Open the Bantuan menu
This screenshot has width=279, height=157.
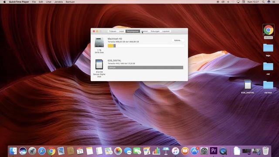coord(70,2)
